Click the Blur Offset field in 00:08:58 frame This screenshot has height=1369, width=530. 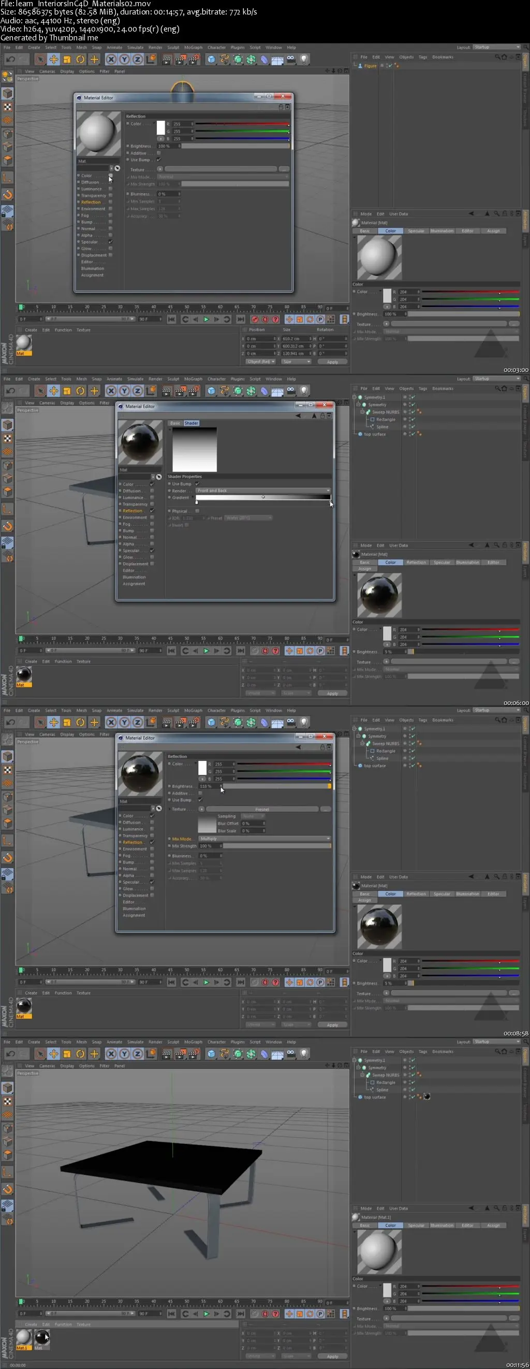click(253, 823)
